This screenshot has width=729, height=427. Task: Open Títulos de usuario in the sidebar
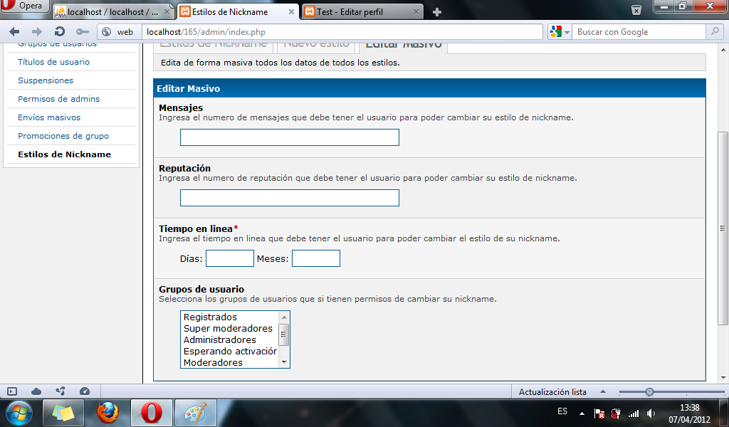click(54, 62)
